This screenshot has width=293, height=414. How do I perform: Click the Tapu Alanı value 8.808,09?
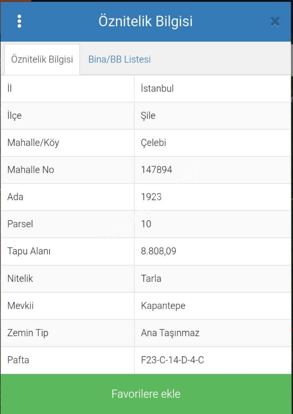click(x=158, y=251)
